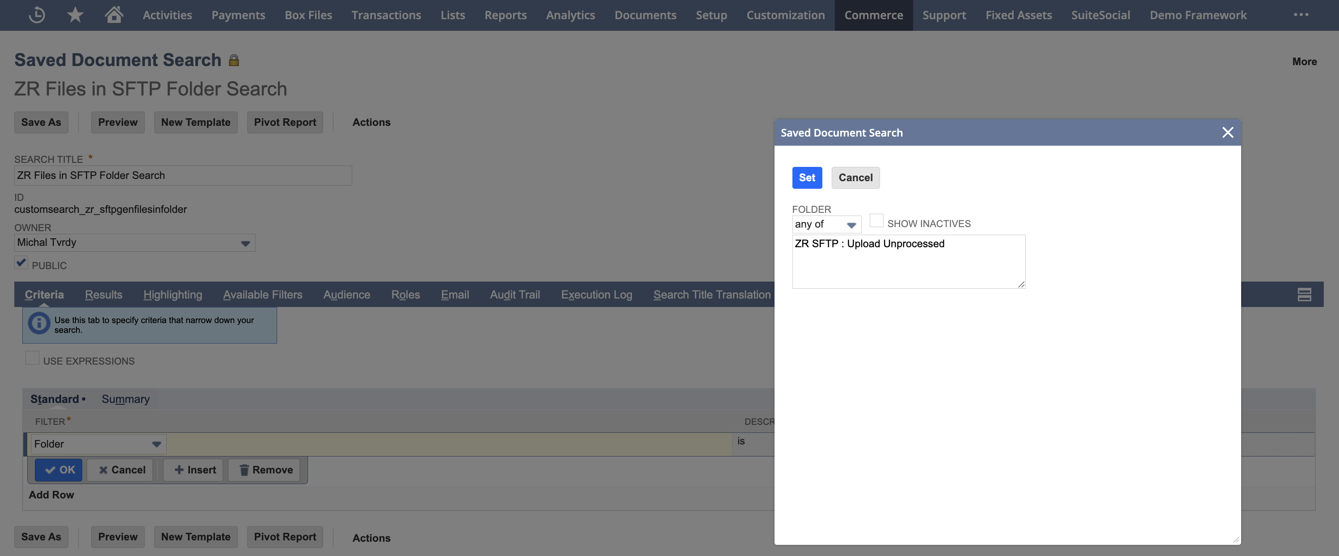Image resolution: width=1339 pixels, height=556 pixels.
Task: Open the SuiteSocial menu
Action: [1101, 15]
